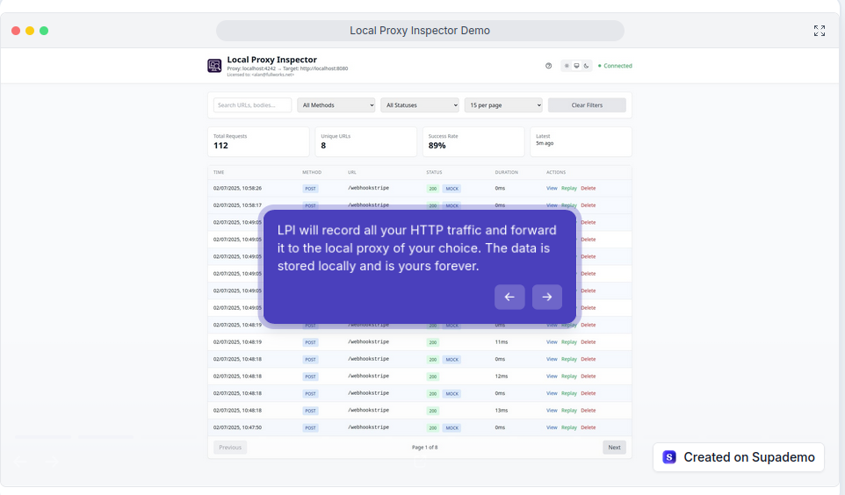Screen dimensions: 845x495
Task: Replay the request with 12ms duration
Action: tap(569, 376)
